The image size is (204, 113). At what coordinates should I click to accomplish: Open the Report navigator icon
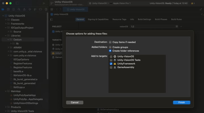click(x=46, y=9)
